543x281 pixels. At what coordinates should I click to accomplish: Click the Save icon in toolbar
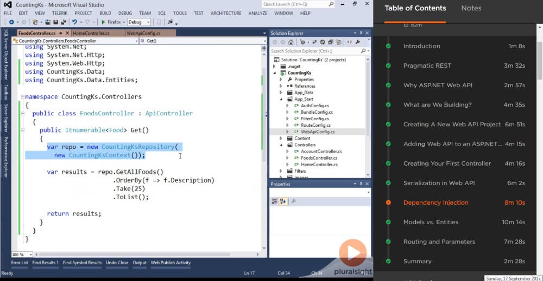[x=56, y=22]
